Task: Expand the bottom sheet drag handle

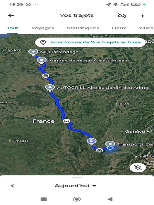Action: click(x=77, y=178)
